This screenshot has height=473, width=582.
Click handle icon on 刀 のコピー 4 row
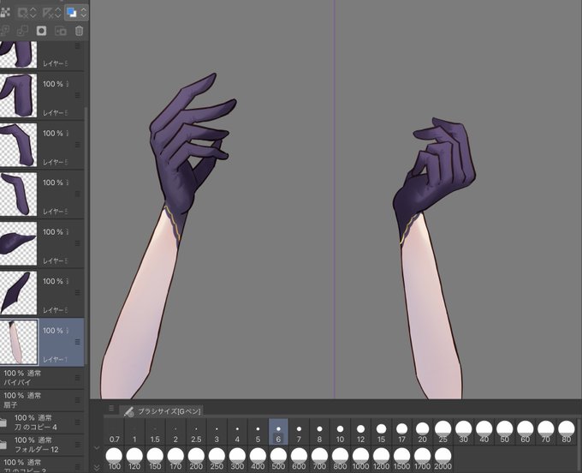(78, 422)
